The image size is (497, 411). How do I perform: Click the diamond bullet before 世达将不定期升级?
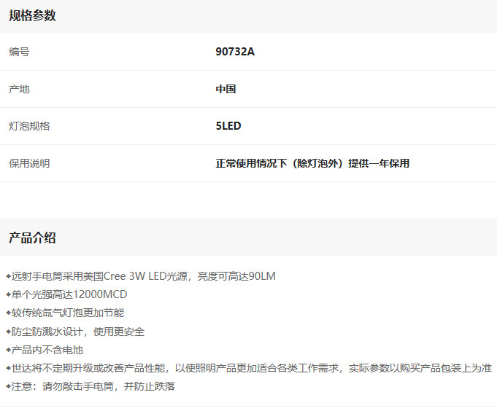click(x=8, y=368)
